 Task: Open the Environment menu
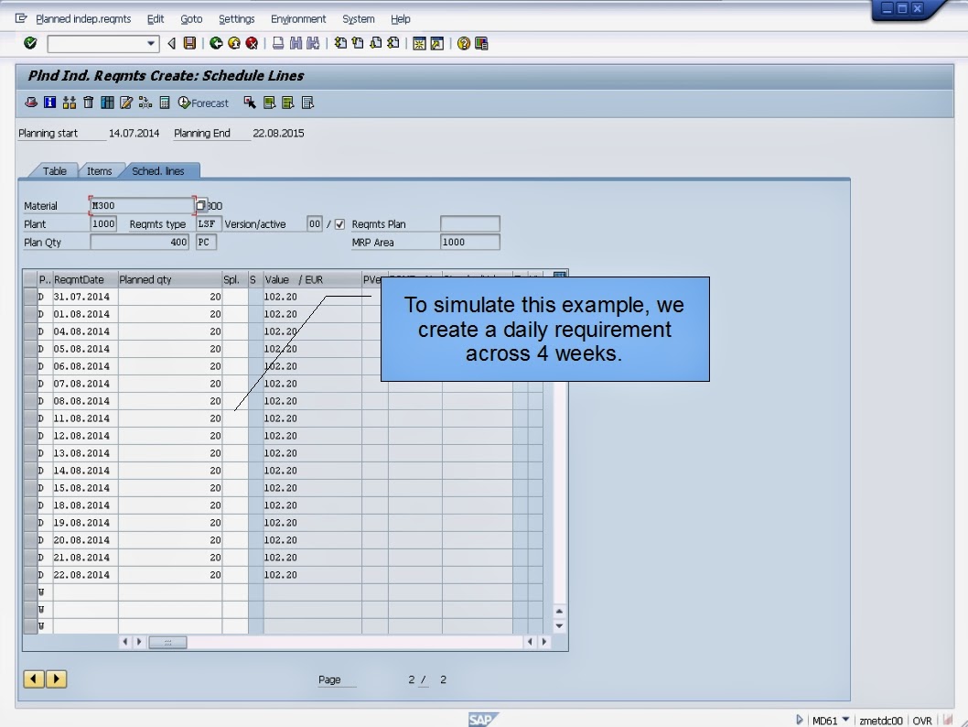click(298, 18)
